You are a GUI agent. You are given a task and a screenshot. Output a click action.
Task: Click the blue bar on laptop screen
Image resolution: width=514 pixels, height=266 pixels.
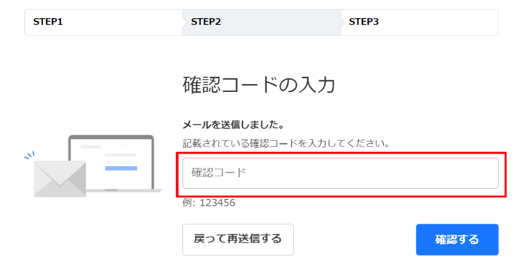pyautogui.click(x=121, y=168)
